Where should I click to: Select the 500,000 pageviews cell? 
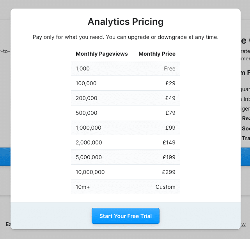(86, 113)
